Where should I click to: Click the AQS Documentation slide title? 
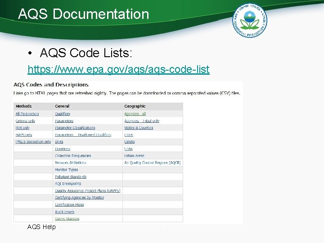tap(84, 14)
